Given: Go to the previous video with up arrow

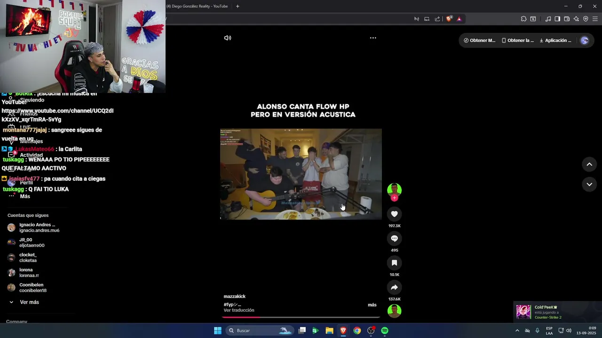Looking at the screenshot, I should point(589,164).
